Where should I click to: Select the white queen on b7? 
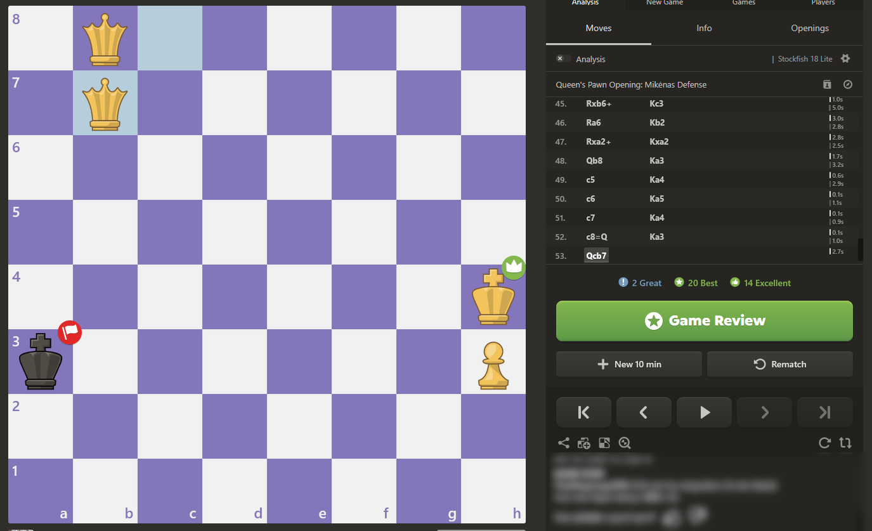[x=105, y=103]
